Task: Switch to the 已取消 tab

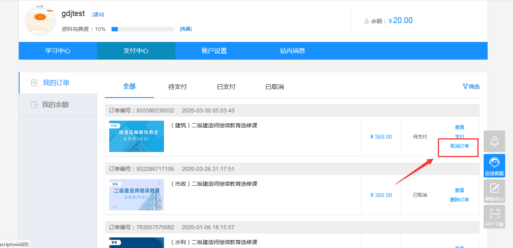Action: point(274,87)
